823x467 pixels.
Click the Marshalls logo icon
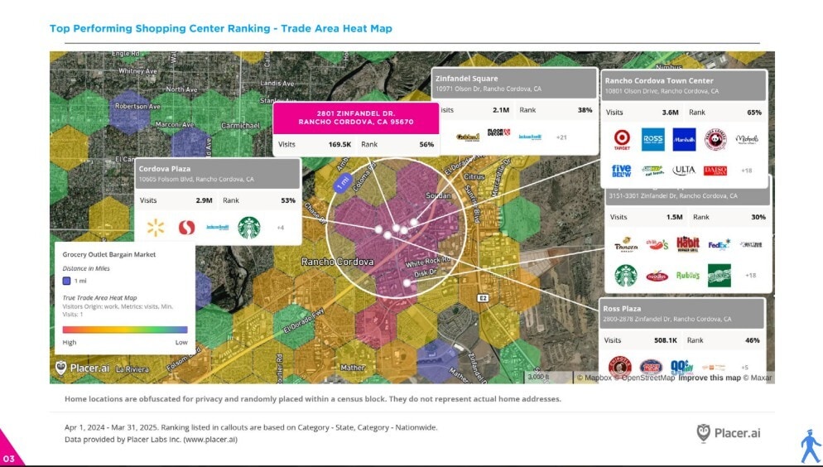coord(684,140)
